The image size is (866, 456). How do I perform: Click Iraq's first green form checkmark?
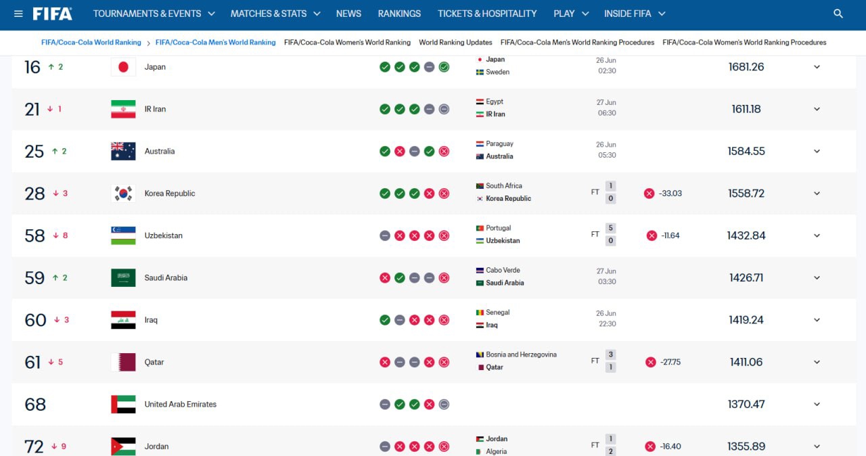tap(385, 320)
